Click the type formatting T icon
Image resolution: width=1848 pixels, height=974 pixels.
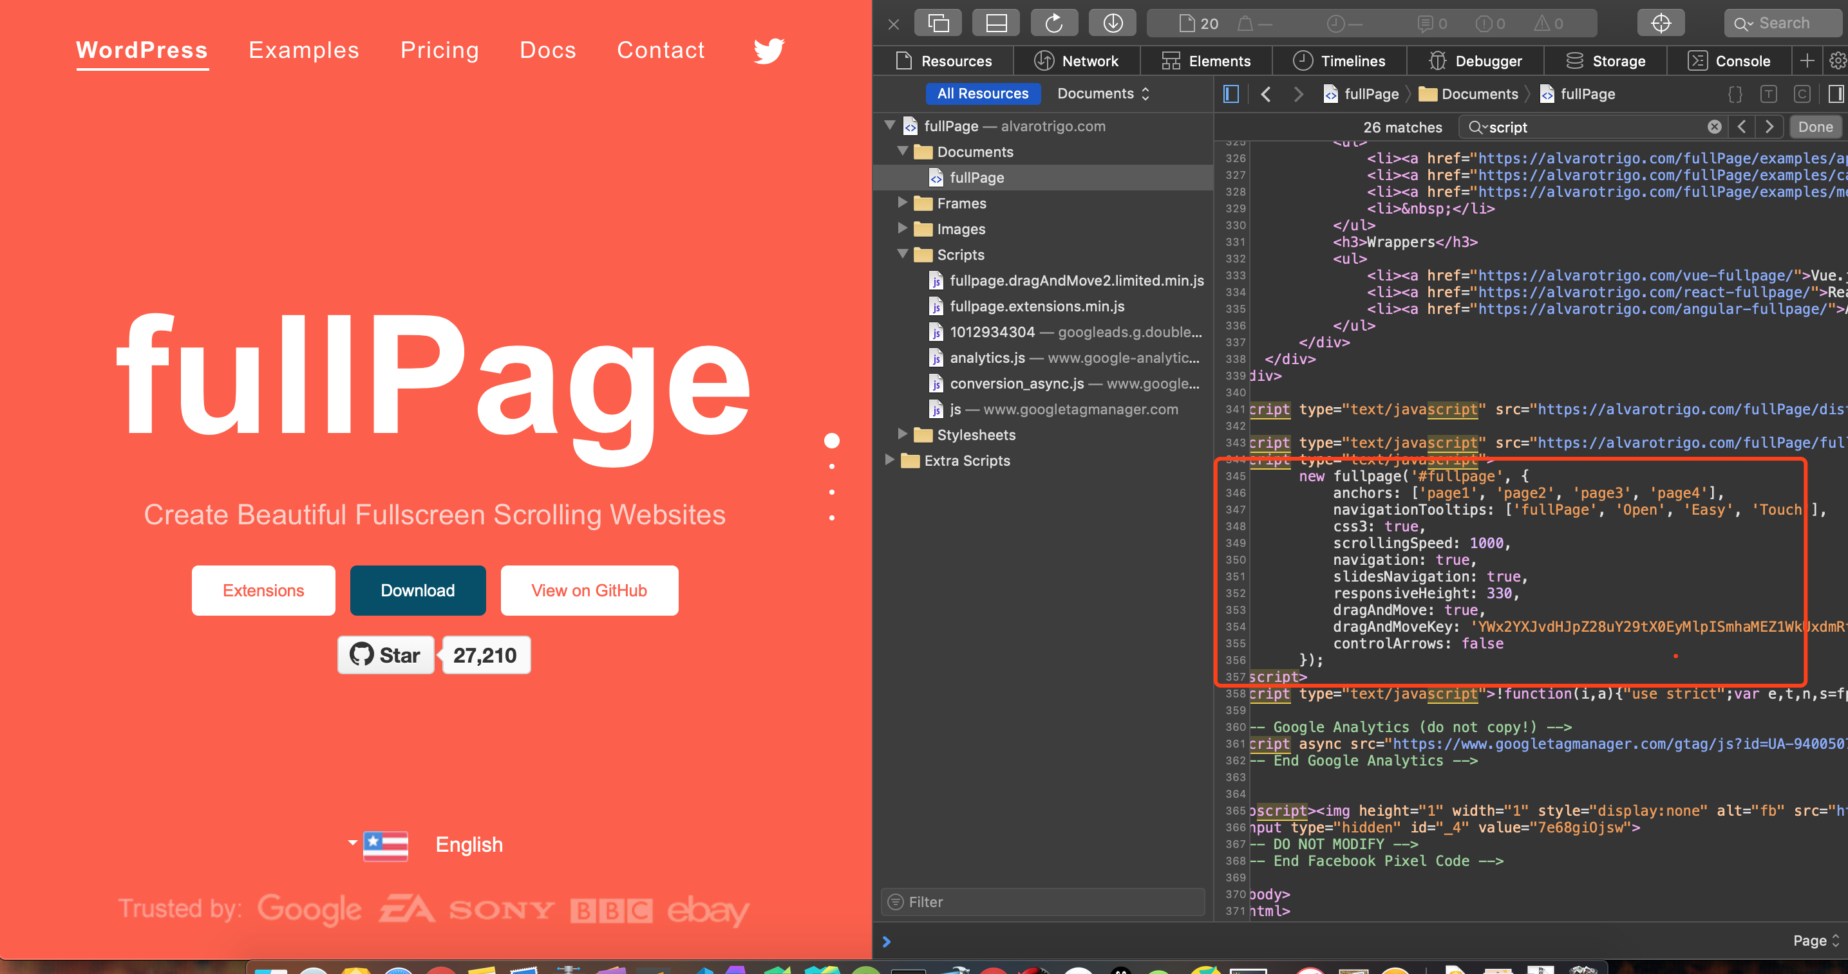click(x=1769, y=93)
